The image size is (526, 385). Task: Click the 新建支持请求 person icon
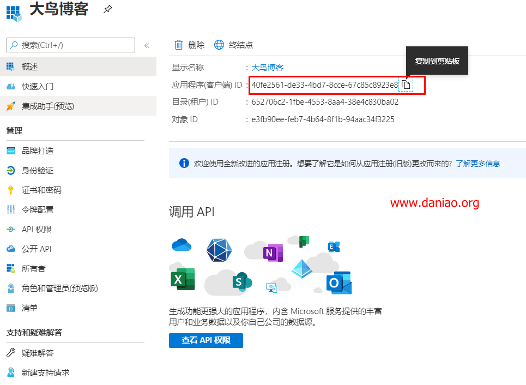point(11,372)
